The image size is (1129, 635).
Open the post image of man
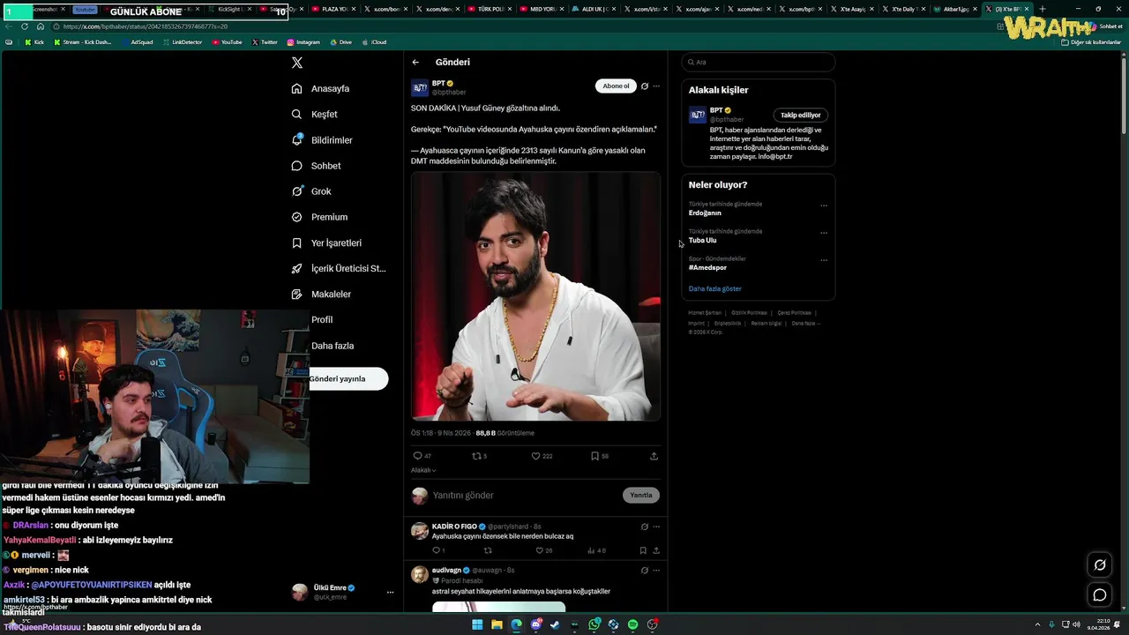[535, 296]
